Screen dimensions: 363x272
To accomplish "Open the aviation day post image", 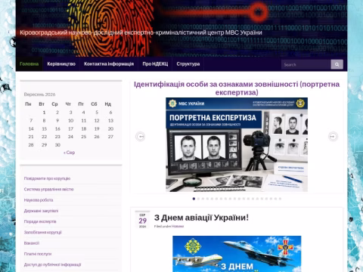I will 237,254.
